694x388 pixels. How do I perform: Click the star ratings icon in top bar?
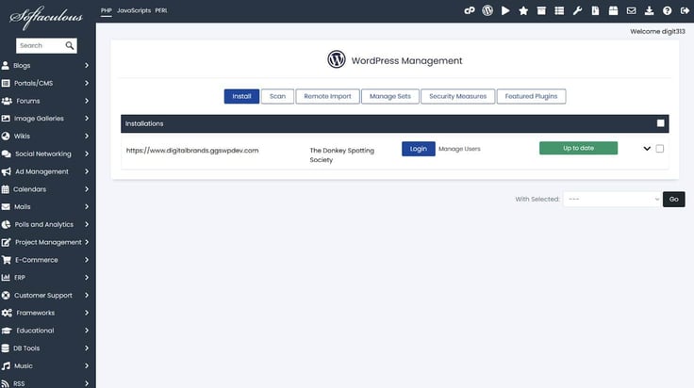(523, 10)
